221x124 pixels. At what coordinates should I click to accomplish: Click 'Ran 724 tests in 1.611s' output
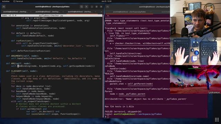pyautogui.click(x=119, y=106)
